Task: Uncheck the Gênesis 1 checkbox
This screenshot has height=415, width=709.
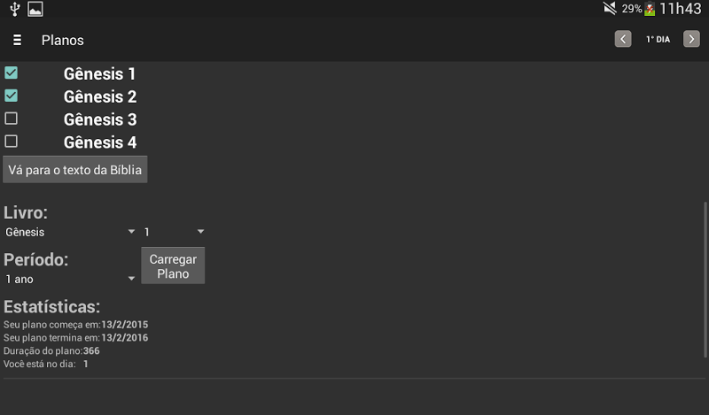Action: pos(11,73)
